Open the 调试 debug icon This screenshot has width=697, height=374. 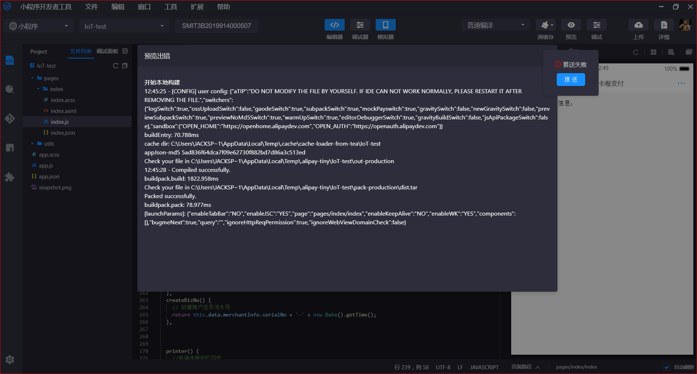pyautogui.click(x=596, y=25)
